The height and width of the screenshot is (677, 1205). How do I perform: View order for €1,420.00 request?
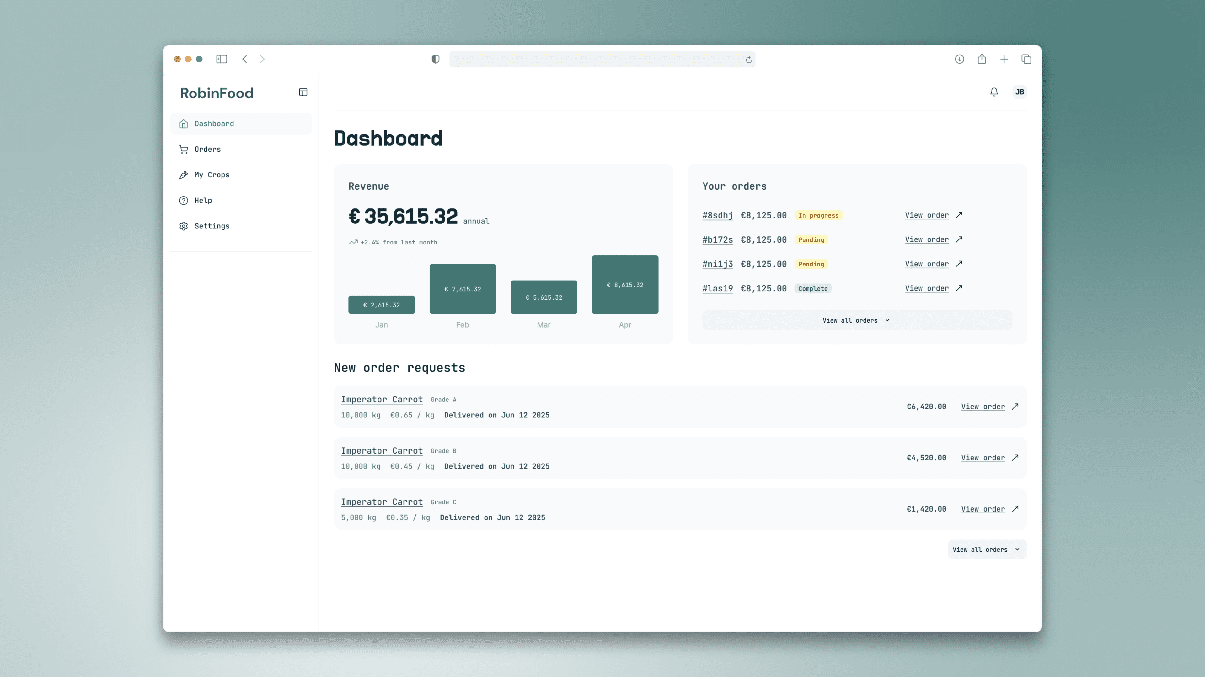pyautogui.click(x=983, y=509)
